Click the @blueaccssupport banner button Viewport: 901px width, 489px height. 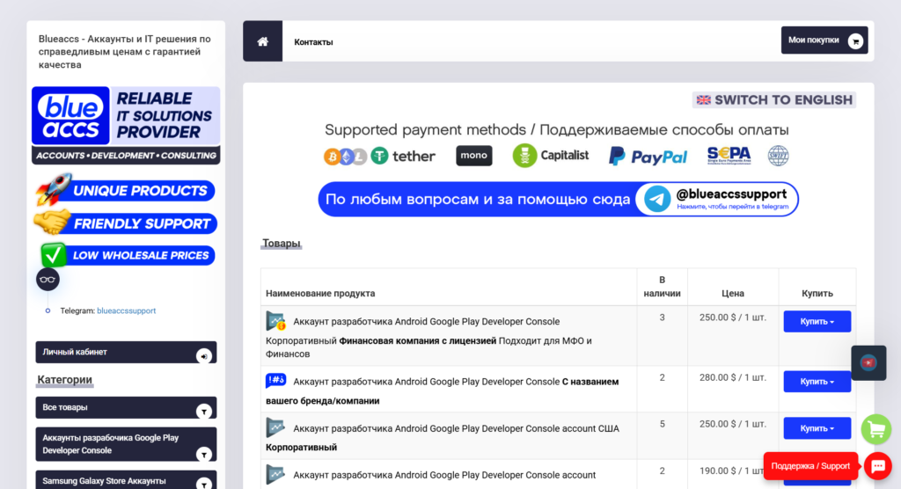pyautogui.click(x=717, y=200)
